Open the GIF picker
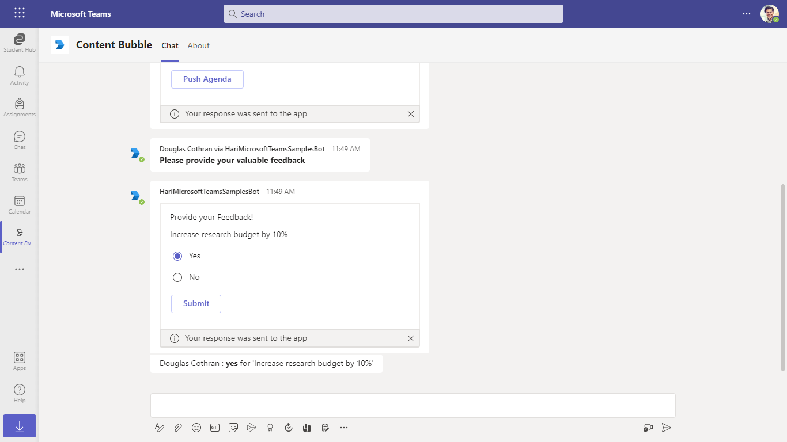787x442 pixels. pos(215,428)
